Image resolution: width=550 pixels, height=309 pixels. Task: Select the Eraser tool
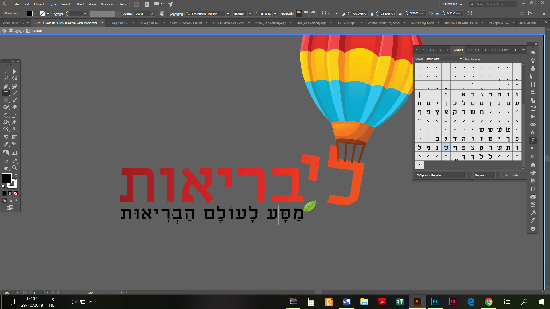pyautogui.click(x=15, y=107)
